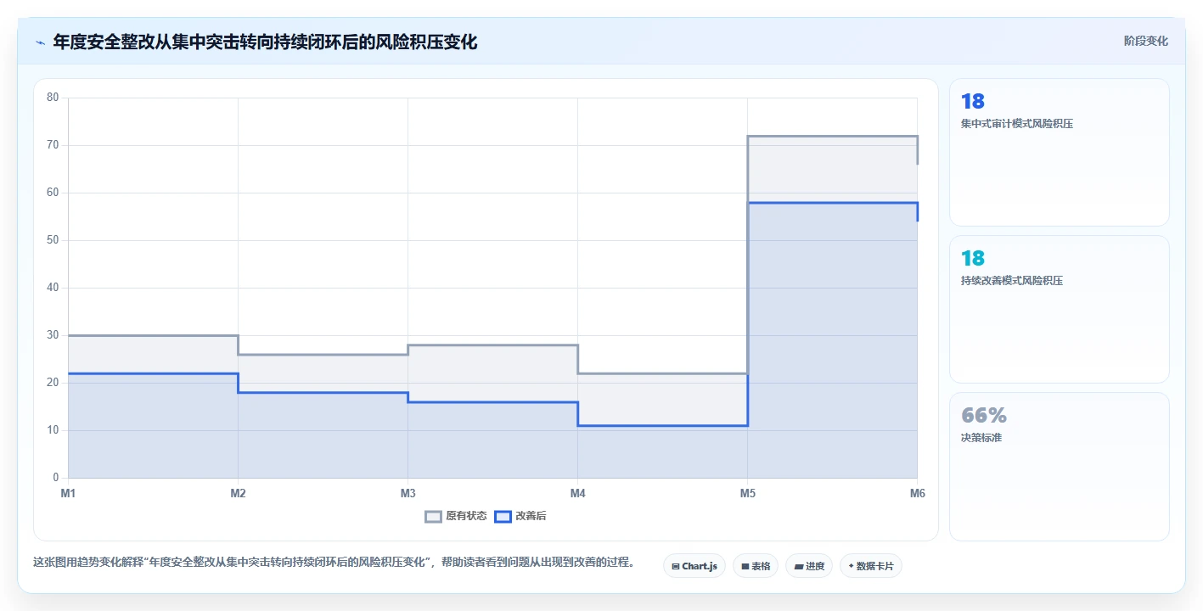
Task: Click the blue 改善后 legend swatch
Action: [503, 516]
